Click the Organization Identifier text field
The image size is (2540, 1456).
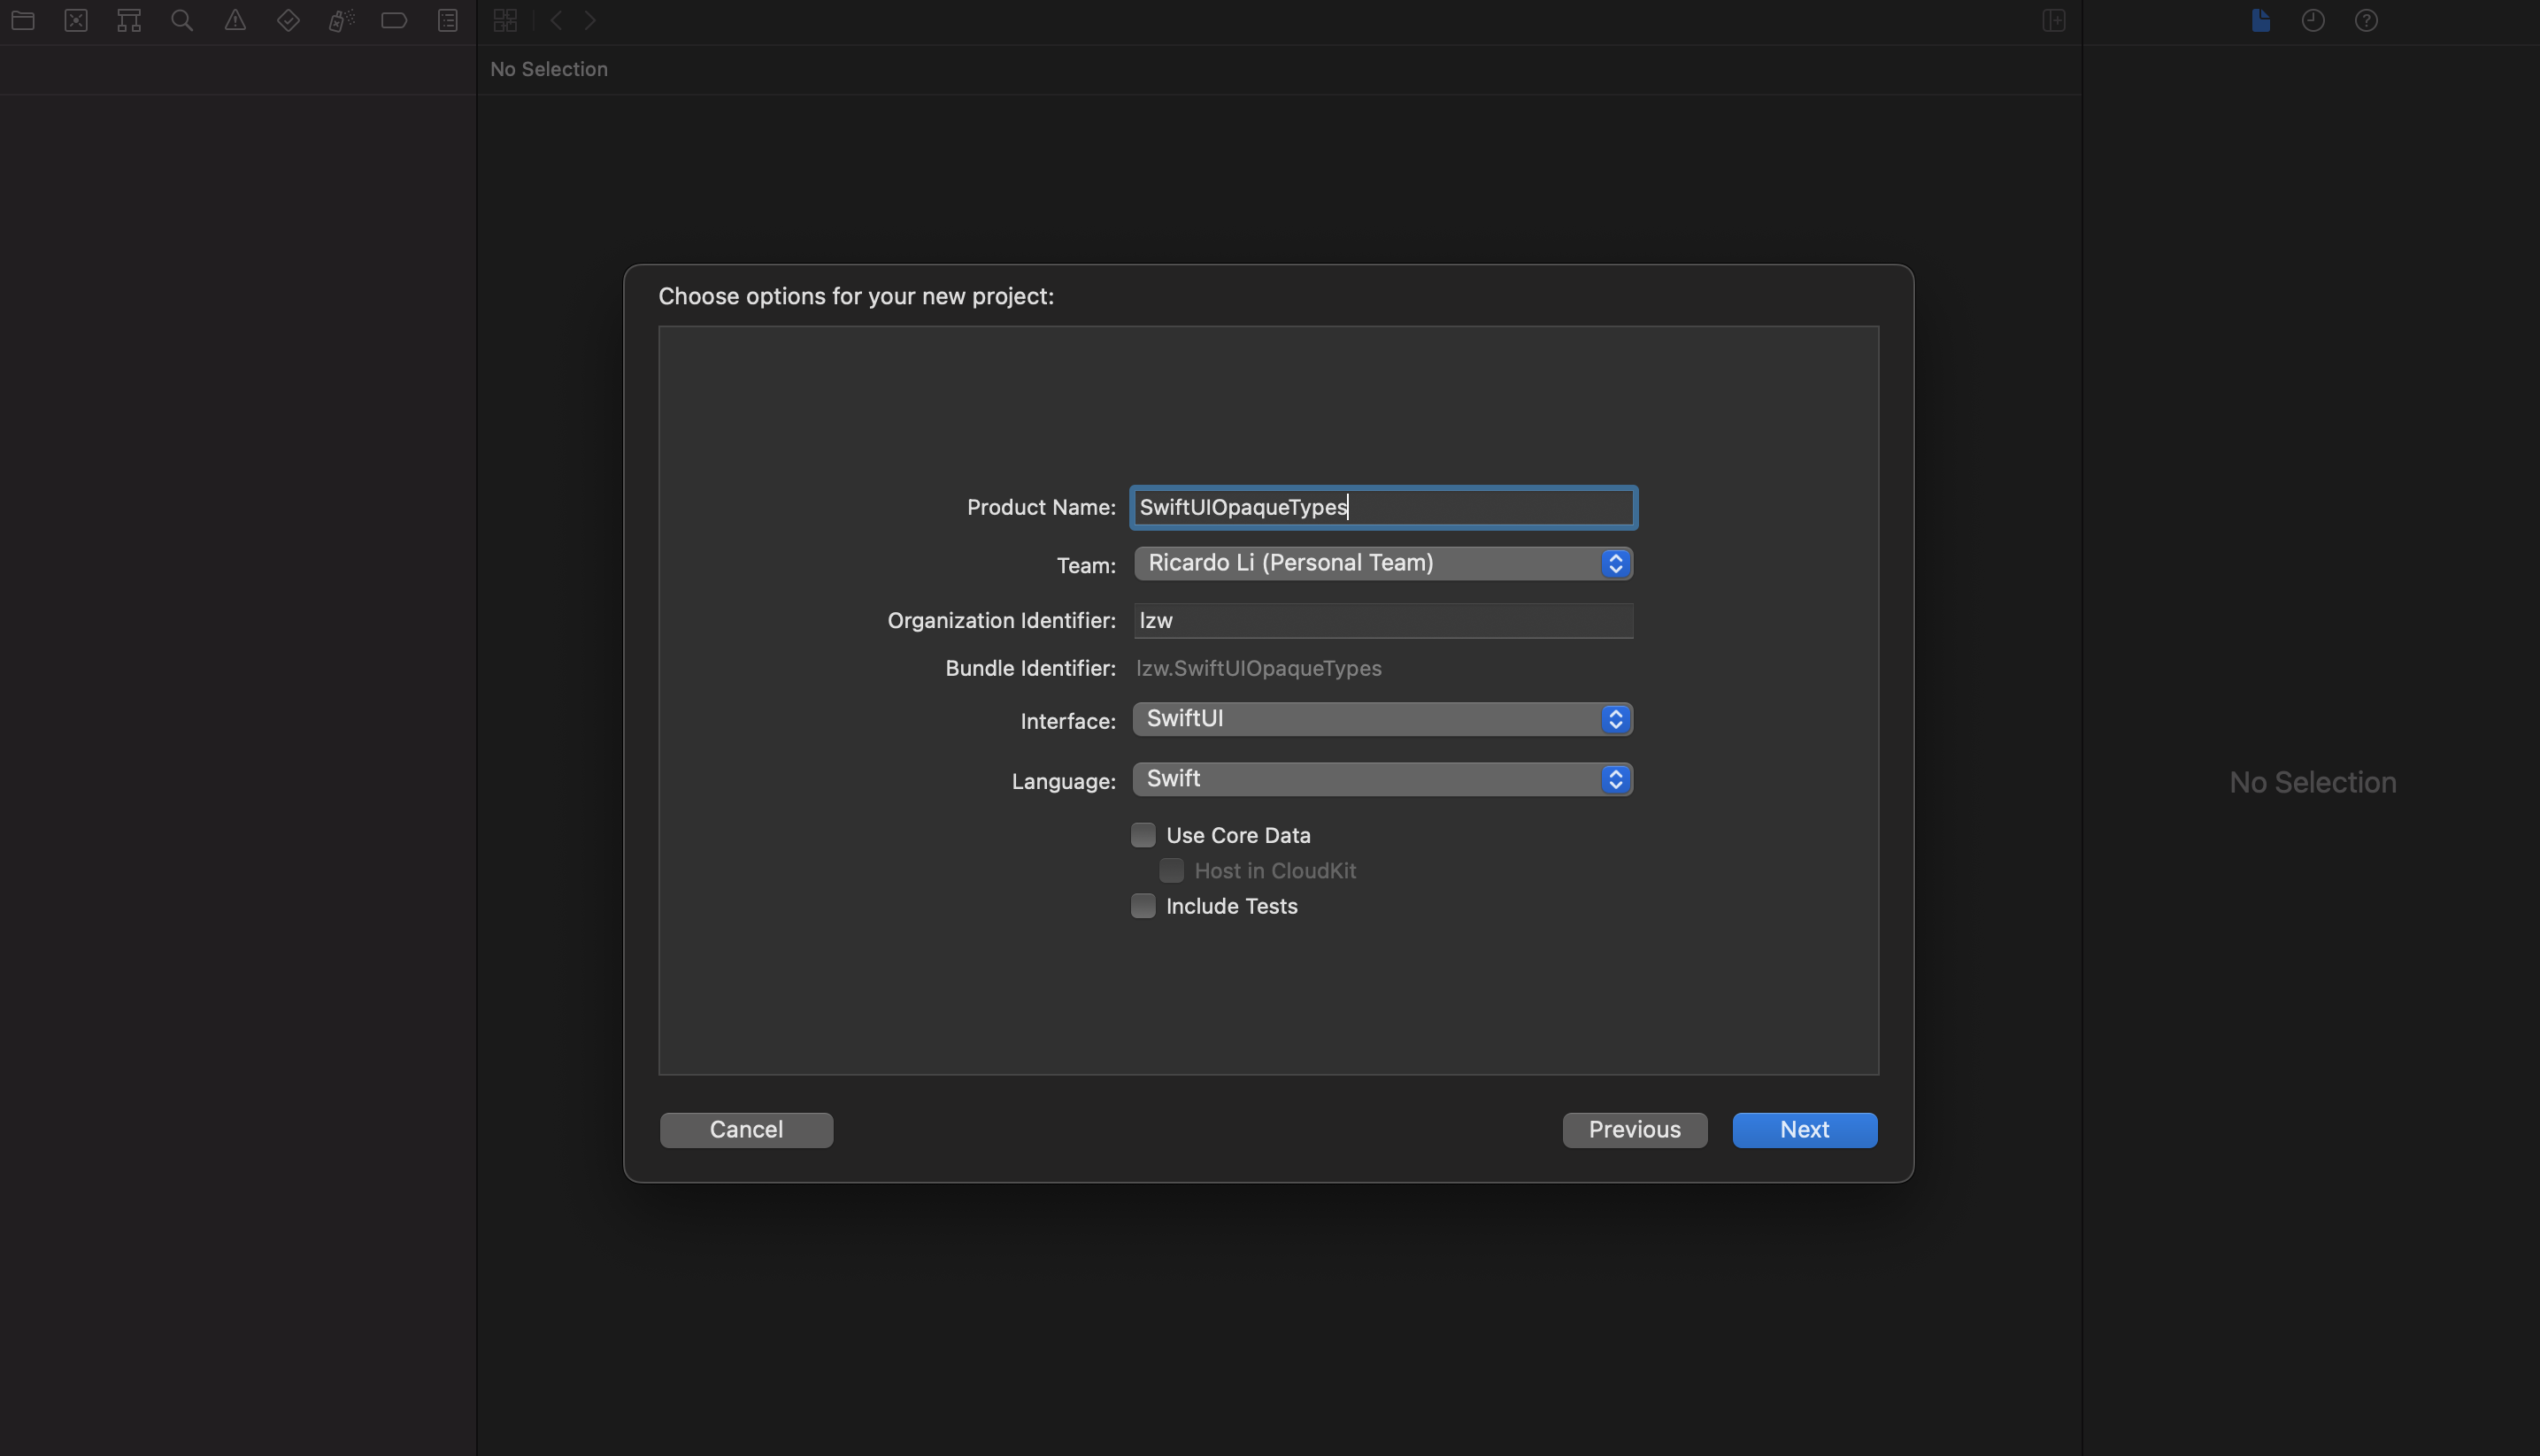[1382, 621]
